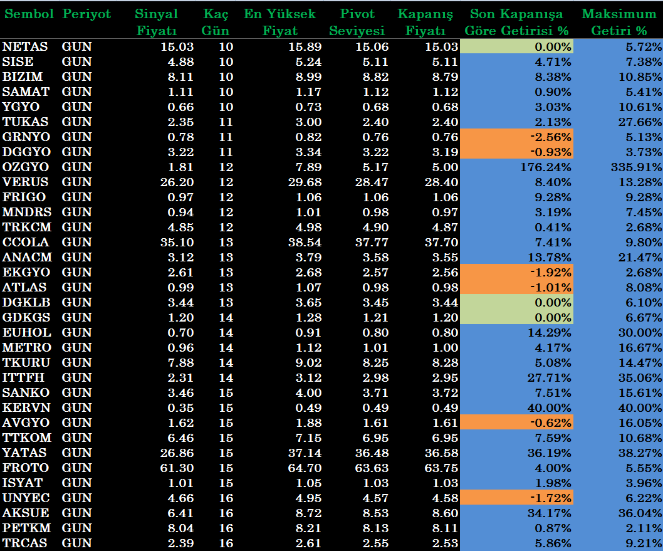Select the TRKCM symbol cell
Viewport: 663px width, 551px height.
pyautogui.click(x=27, y=227)
